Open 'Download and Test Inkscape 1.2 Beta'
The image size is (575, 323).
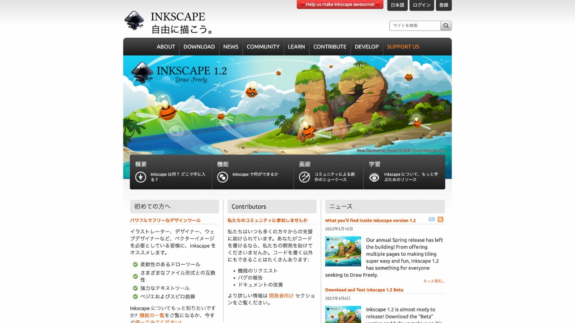point(364,290)
